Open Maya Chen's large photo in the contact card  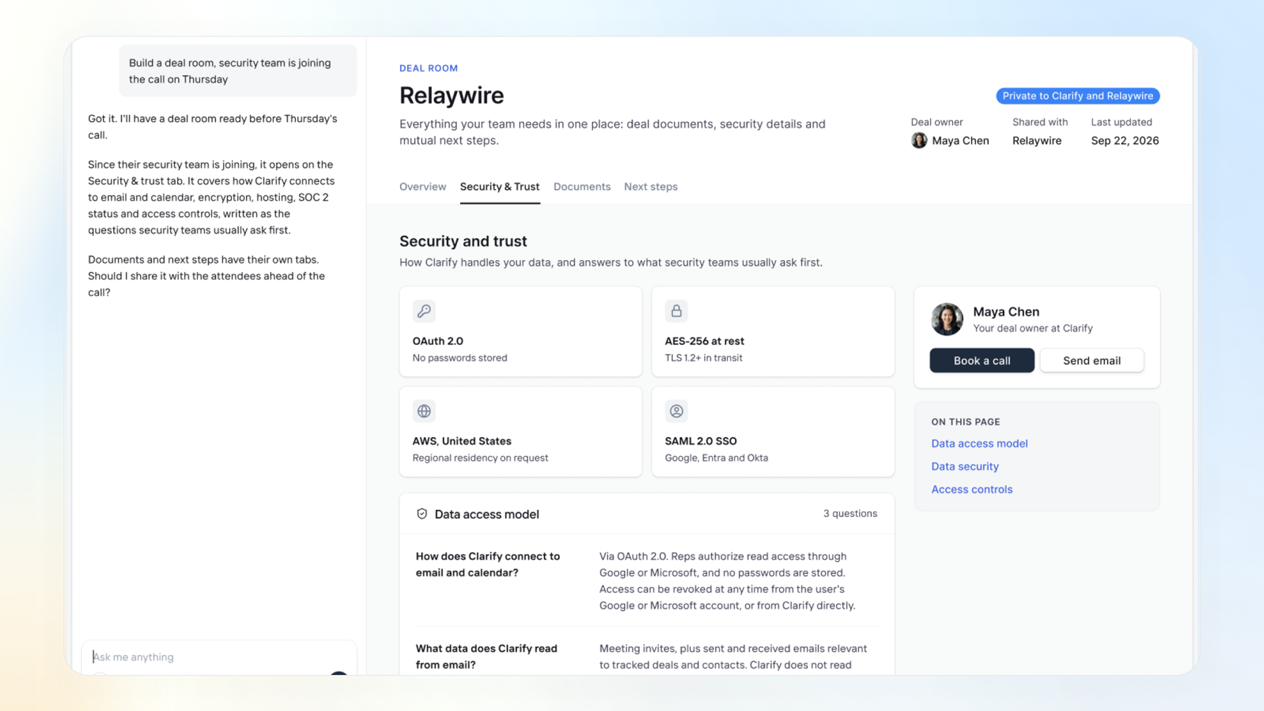point(947,319)
